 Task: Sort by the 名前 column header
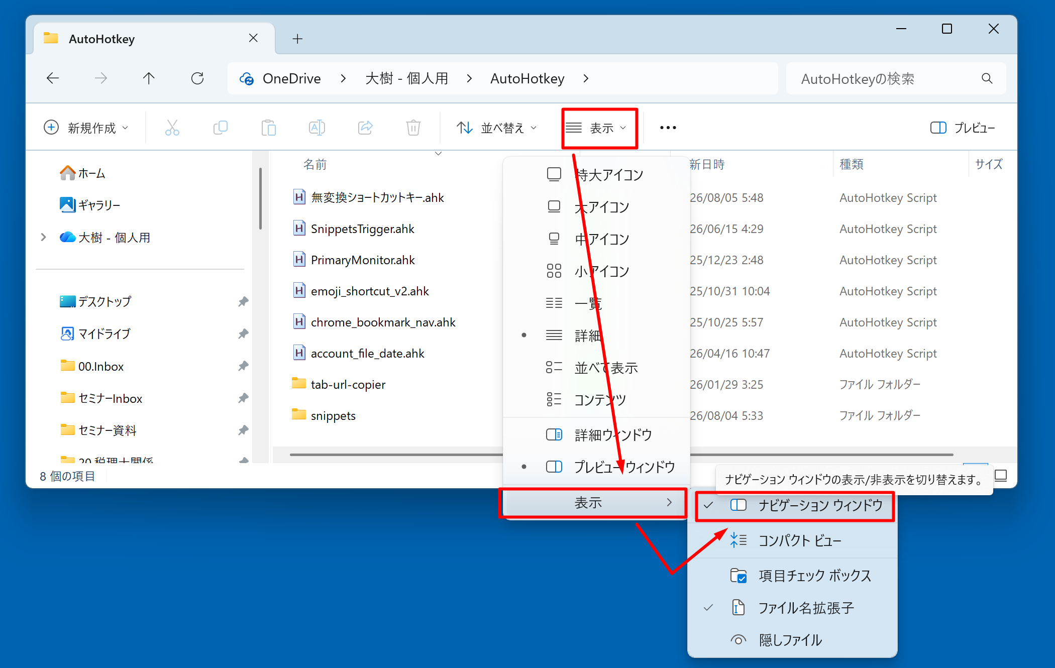pos(315,164)
